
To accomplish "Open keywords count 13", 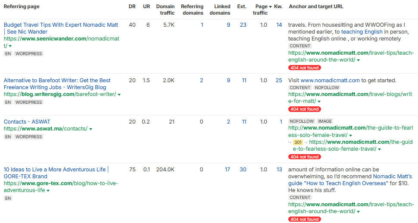I will coord(279,170).
